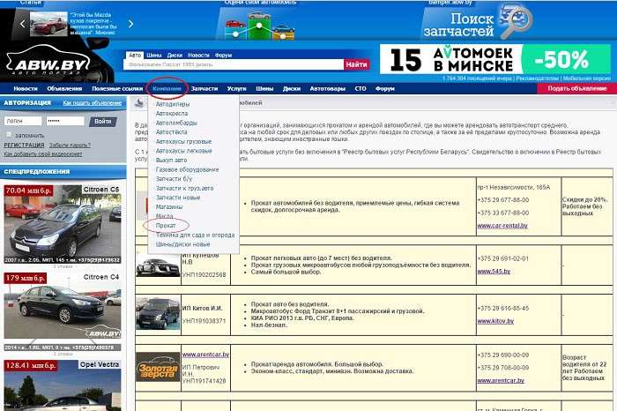The height and width of the screenshot is (411, 617).
Task: Open Запчасти navigation item
Action: (204, 88)
